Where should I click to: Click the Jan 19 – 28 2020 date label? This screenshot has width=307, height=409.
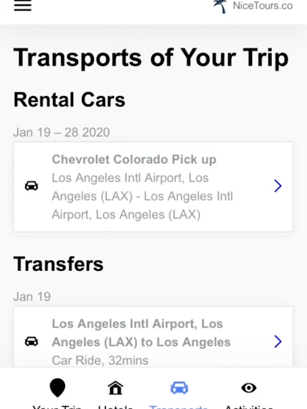(x=61, y=132)
